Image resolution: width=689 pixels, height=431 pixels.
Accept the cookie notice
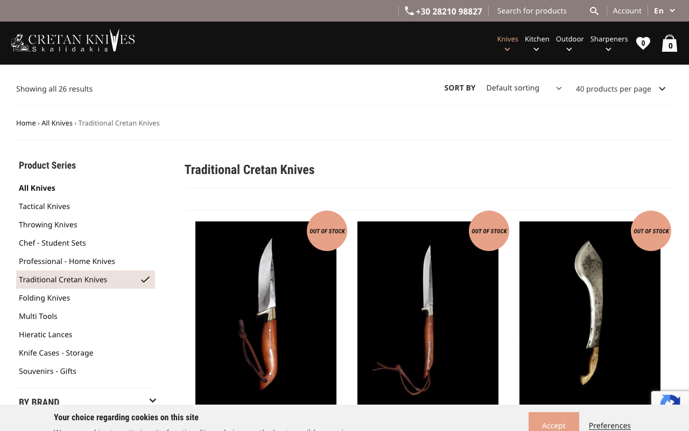(554, 425)
